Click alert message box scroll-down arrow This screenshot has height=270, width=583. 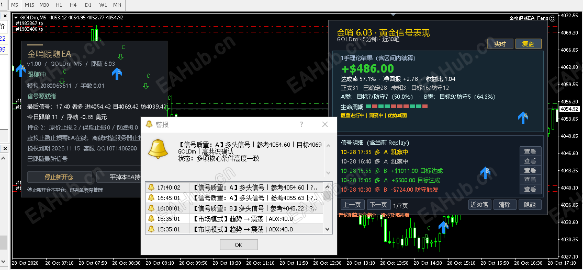coord(328,173)
